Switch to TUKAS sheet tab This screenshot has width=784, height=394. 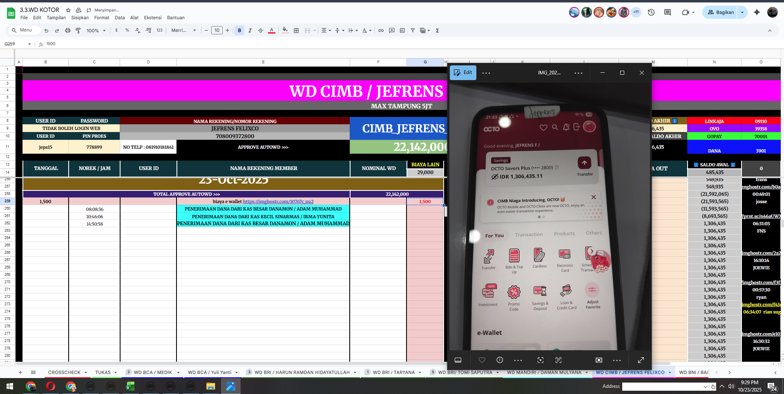(x=103, y=372)
